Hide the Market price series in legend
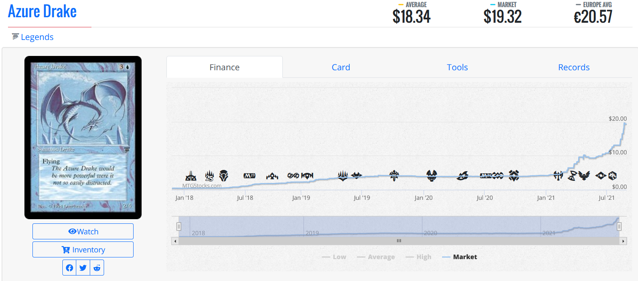 coord(460,257)
